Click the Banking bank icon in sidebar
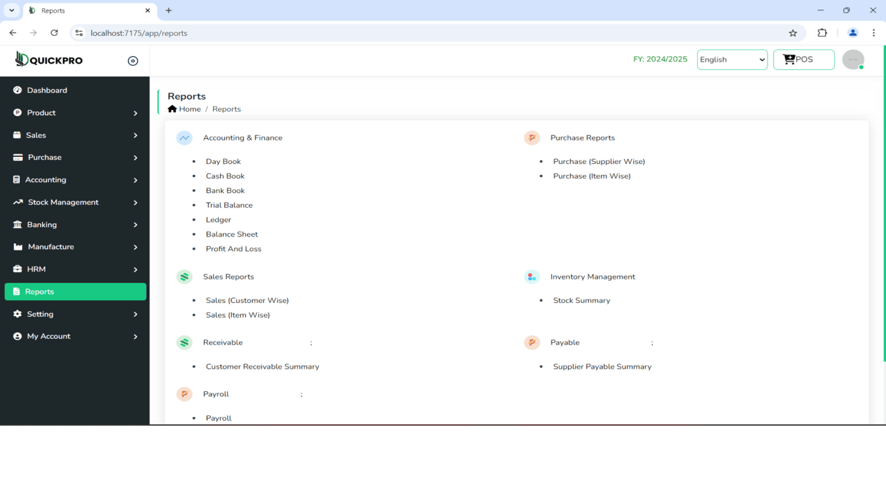This screenshot has width=886, height=498. tap(16, 224)
